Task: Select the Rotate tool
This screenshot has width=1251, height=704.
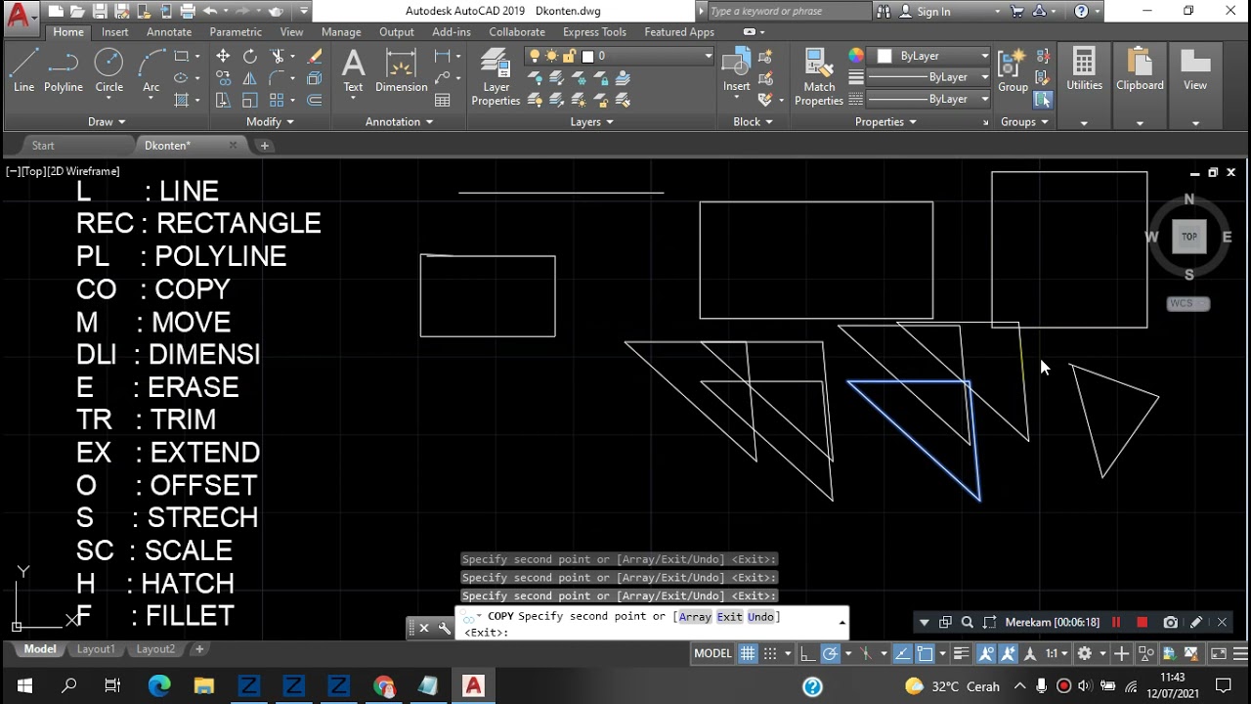Action: 250,57
